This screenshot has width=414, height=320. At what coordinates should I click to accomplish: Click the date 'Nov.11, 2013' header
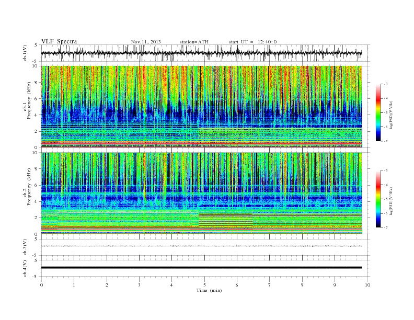(146, 42)
